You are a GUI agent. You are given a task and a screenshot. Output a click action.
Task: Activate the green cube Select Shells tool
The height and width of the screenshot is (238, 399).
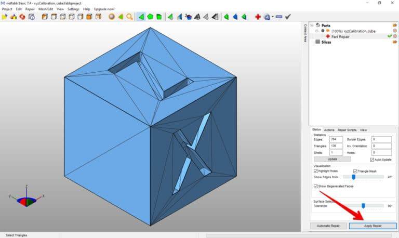pos(159,17)
